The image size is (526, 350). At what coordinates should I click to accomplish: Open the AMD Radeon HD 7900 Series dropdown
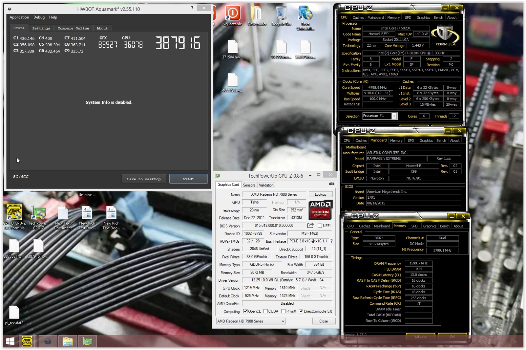click(x=251, y=321)
